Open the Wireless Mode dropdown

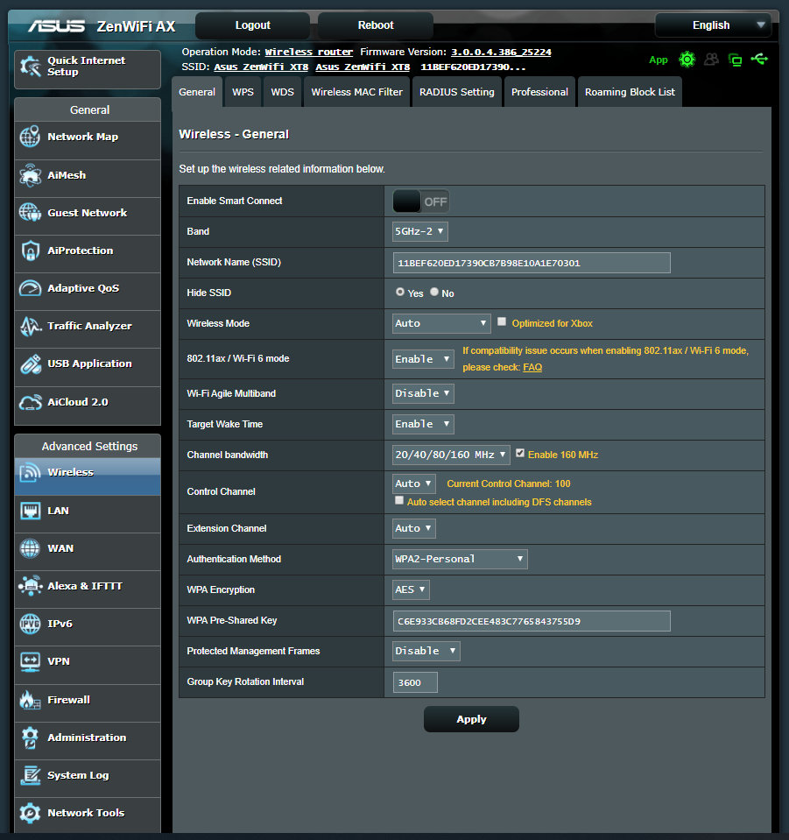click(441, 323)
